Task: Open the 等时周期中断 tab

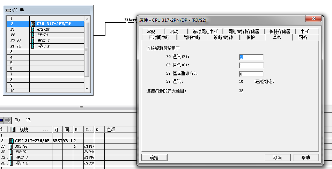Action: tap(205, 31)
